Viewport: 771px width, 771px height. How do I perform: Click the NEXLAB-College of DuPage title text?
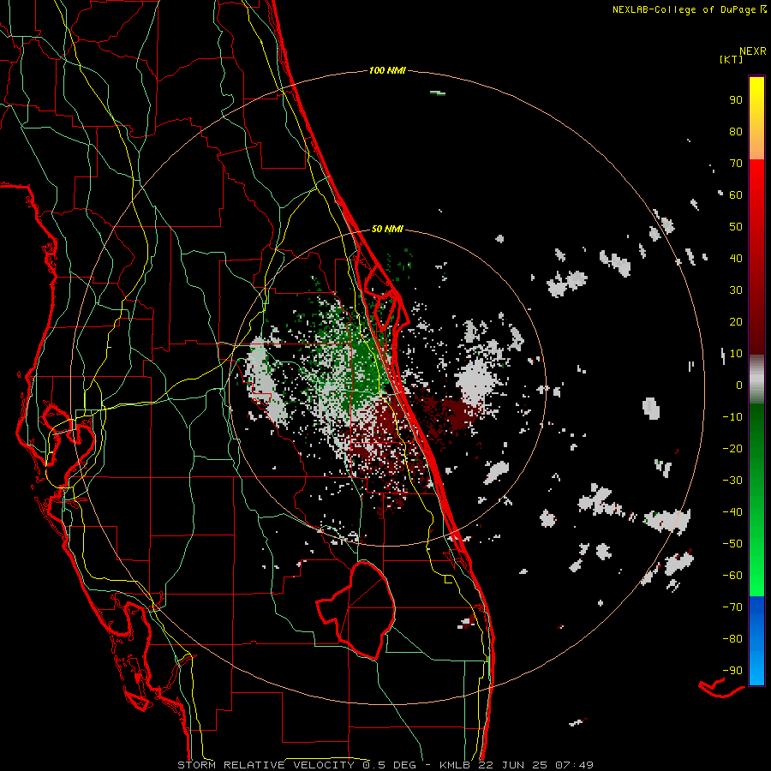pyautogui.click(x=684, y=9)
